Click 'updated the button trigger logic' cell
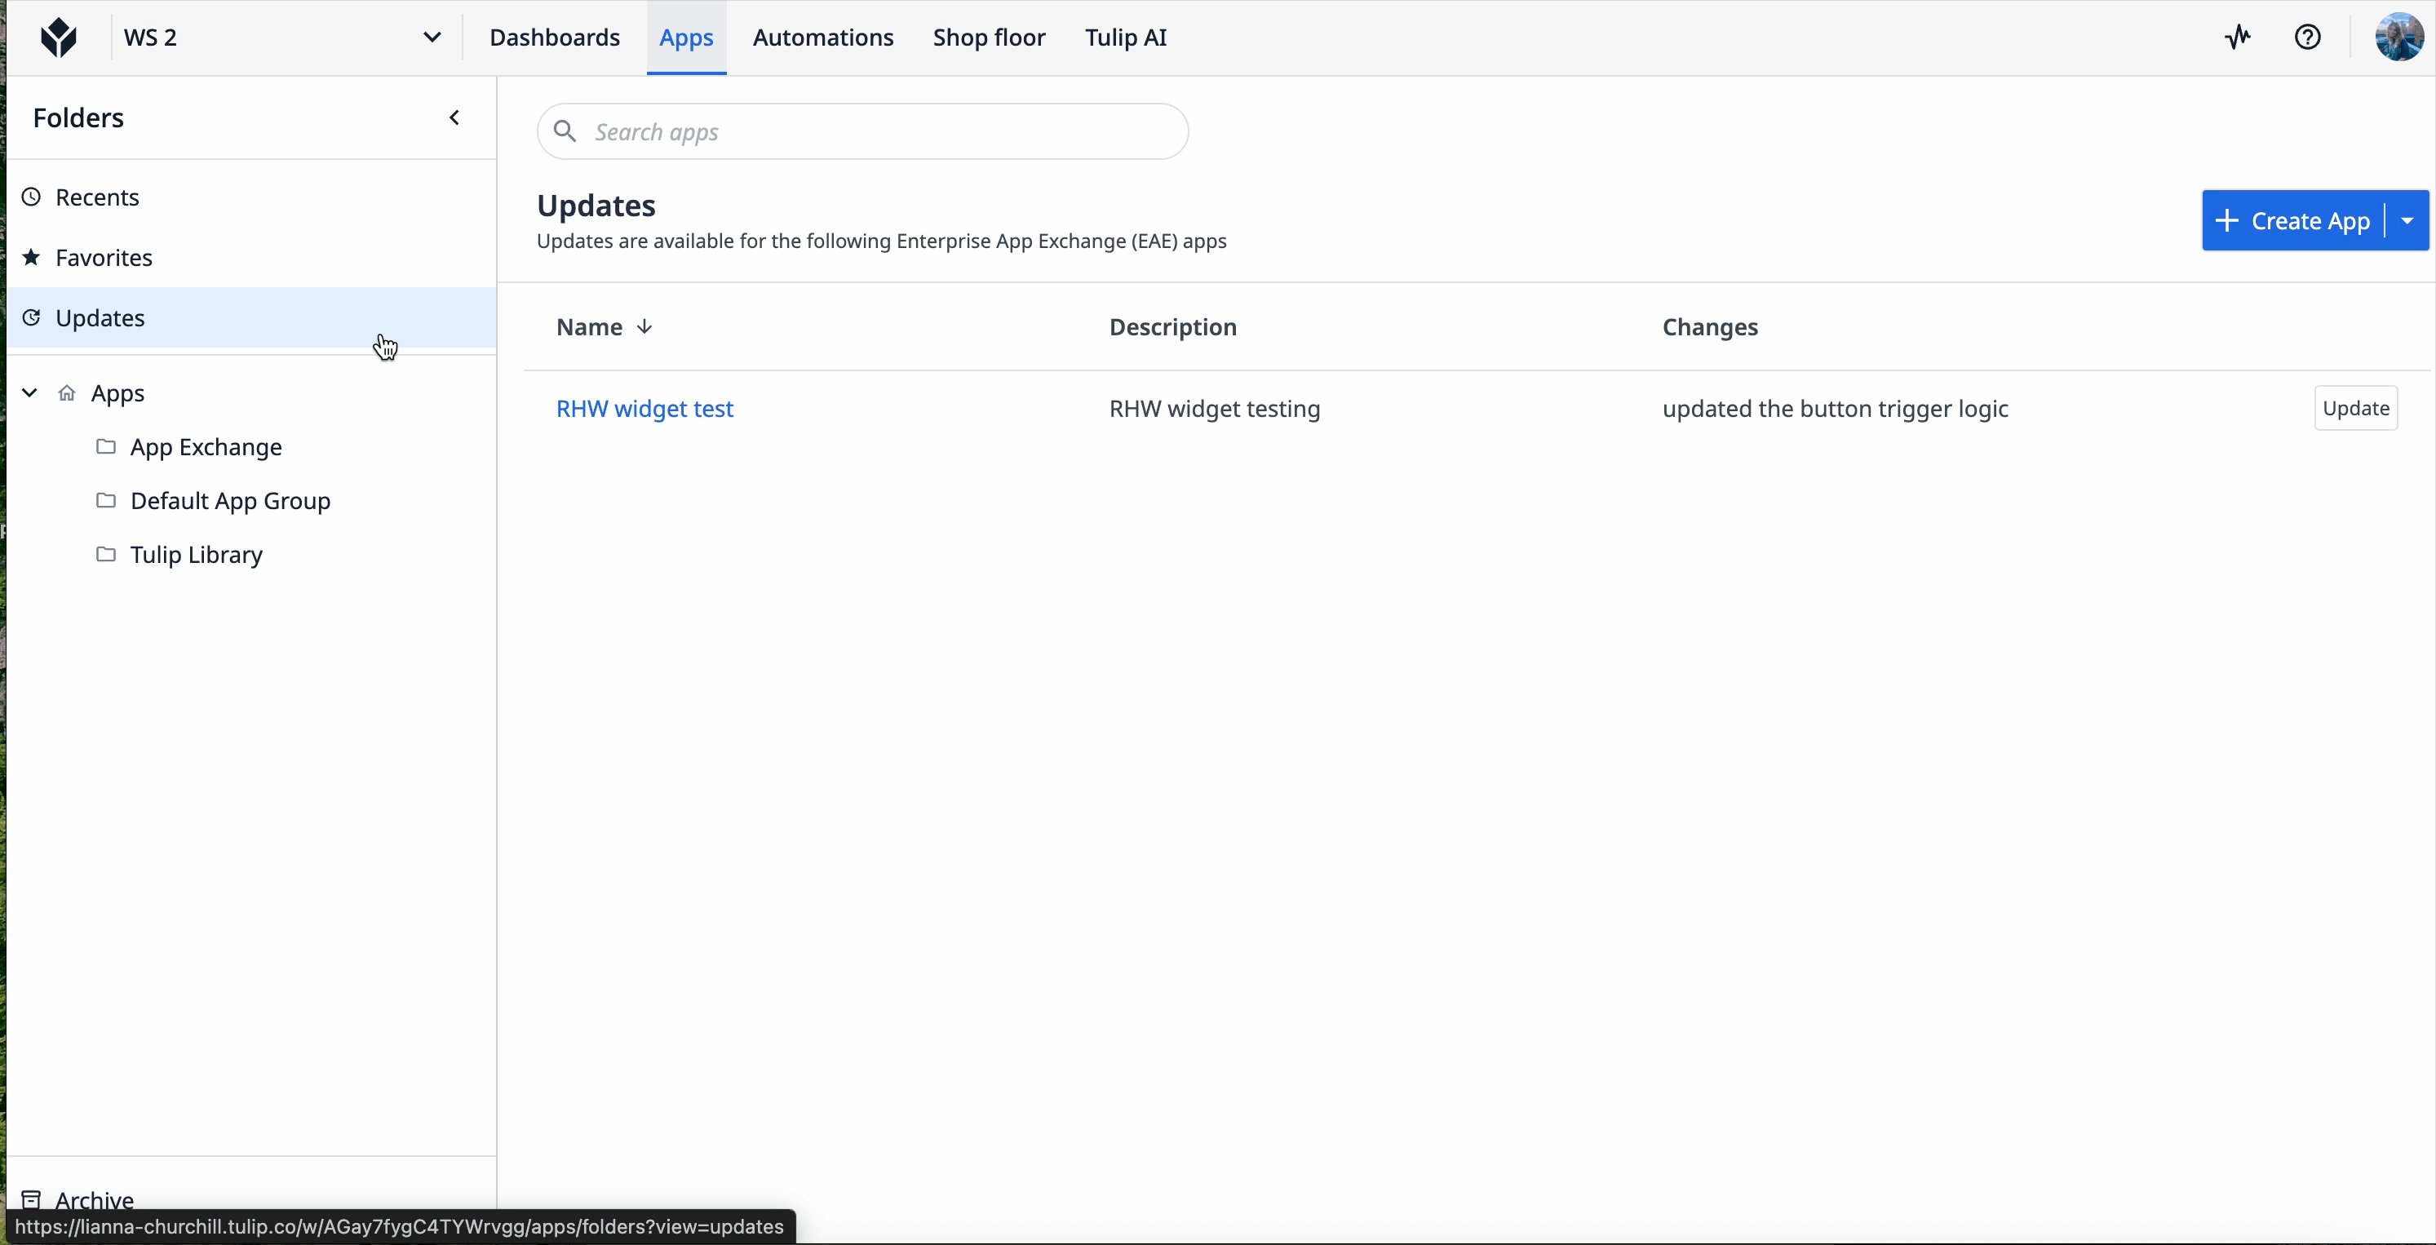 (x=1836, y=409)
